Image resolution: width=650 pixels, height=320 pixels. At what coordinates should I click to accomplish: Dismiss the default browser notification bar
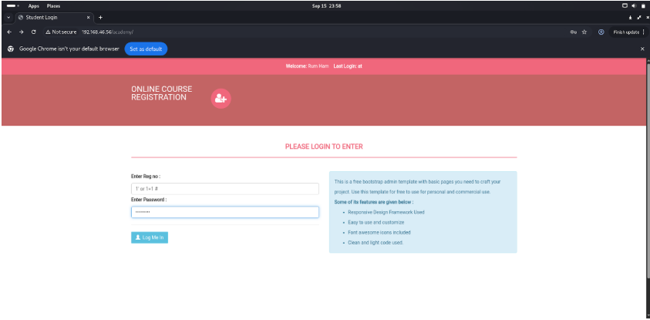click(642, 49)
